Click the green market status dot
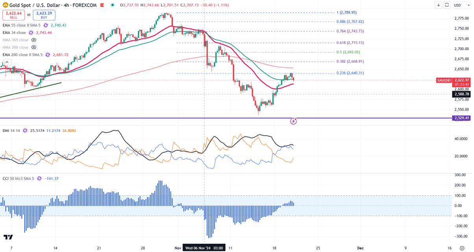474x252 pixels. [113, 5]
